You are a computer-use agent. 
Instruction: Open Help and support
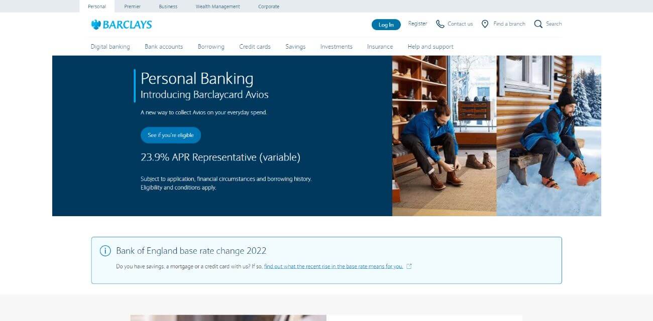click(430, 46)
